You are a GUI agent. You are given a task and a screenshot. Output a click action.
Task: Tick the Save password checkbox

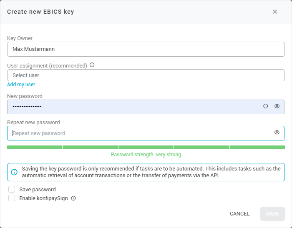coord(12,189)
